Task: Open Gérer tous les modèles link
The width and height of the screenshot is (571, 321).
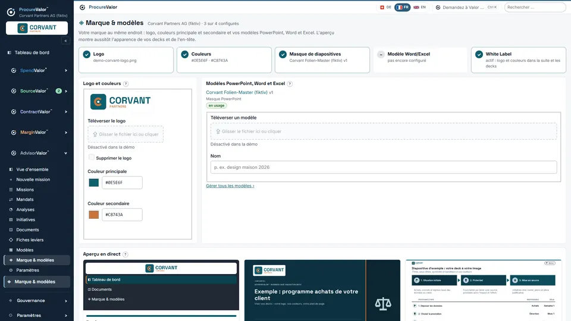Action: (230, 186)
